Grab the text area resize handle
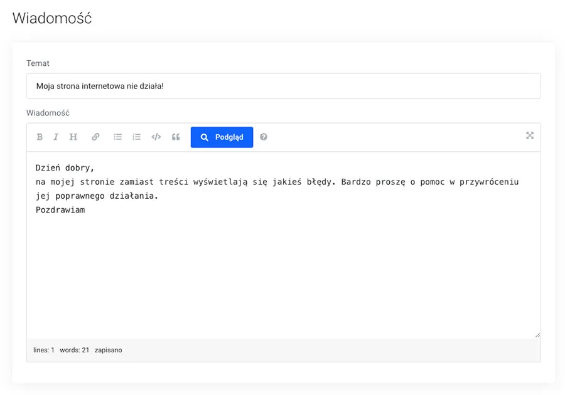This screenshot has height=395, width=565. click(x=537, y=335)
